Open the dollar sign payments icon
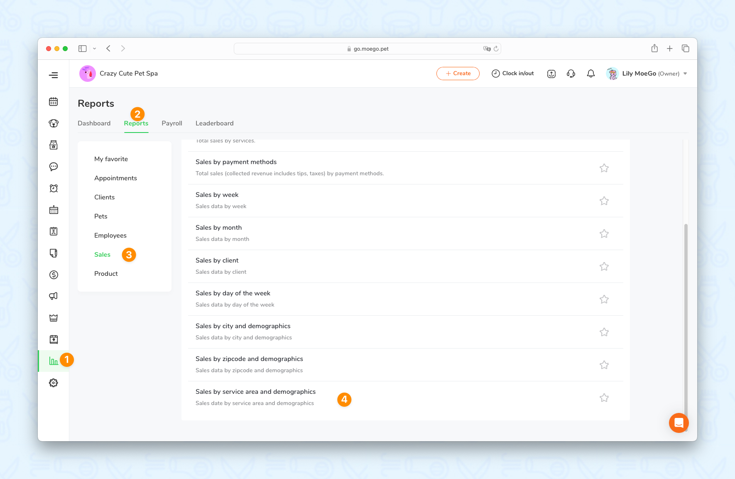The image size is (735, 479). tap(53, 275)
